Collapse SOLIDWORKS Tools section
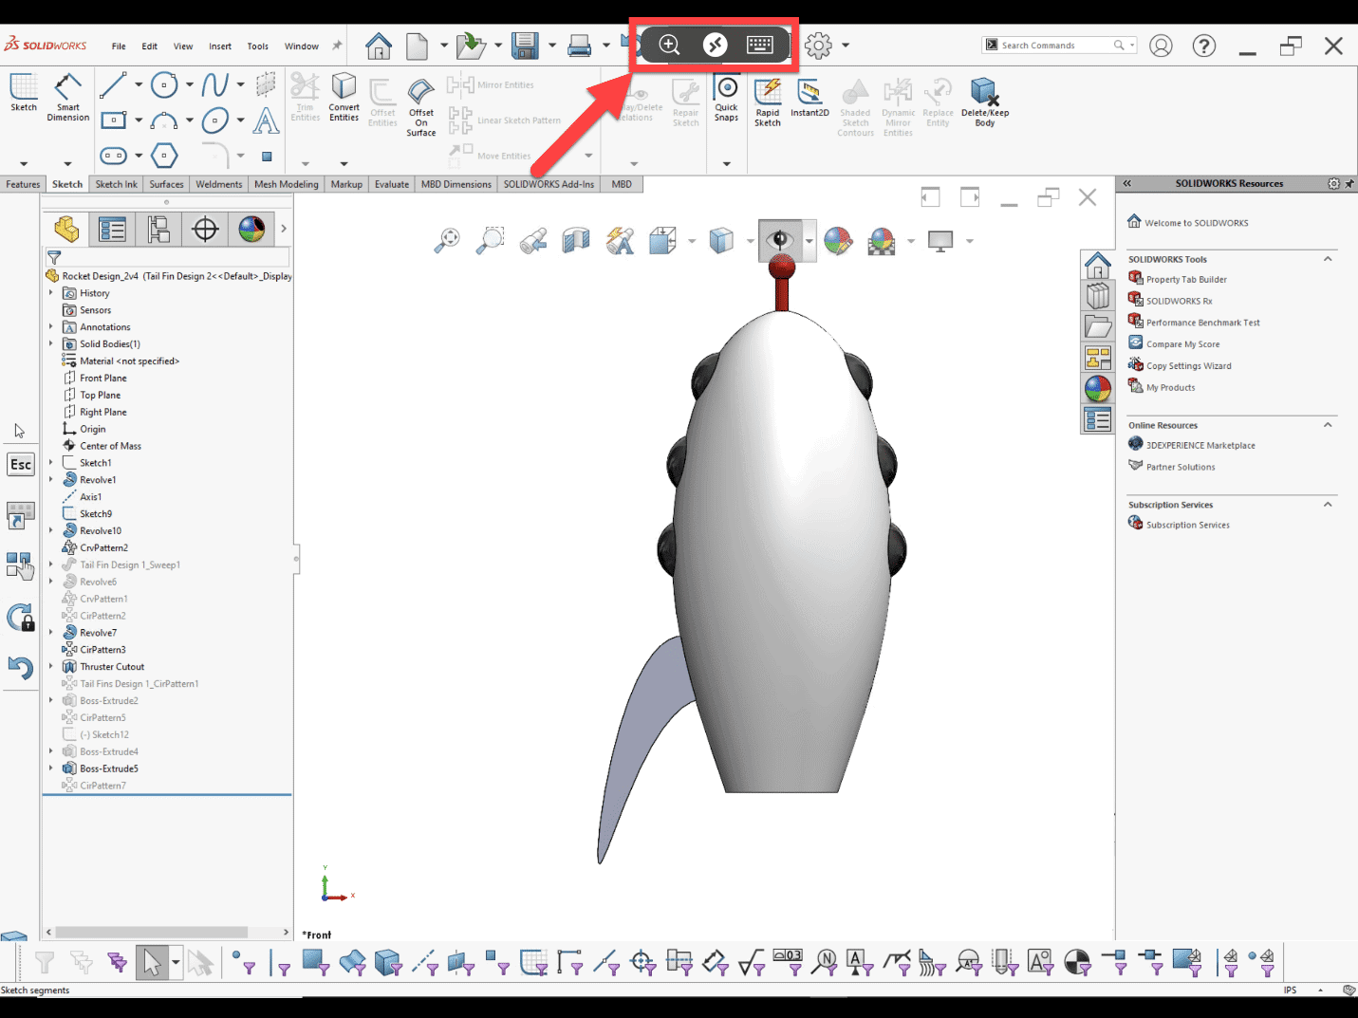This screenshot has width=1358, height=1018. click(1328, 259)
